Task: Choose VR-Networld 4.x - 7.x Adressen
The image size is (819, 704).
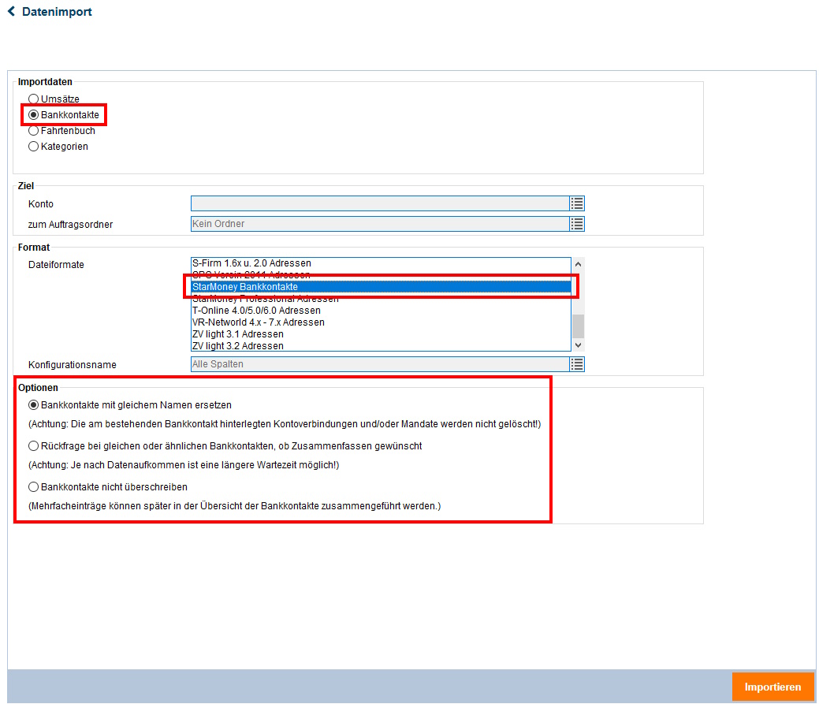Action: coord(258,322)
